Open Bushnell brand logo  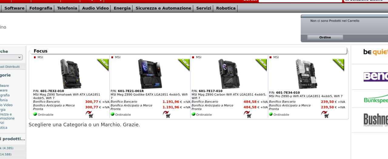pos(376,120)
